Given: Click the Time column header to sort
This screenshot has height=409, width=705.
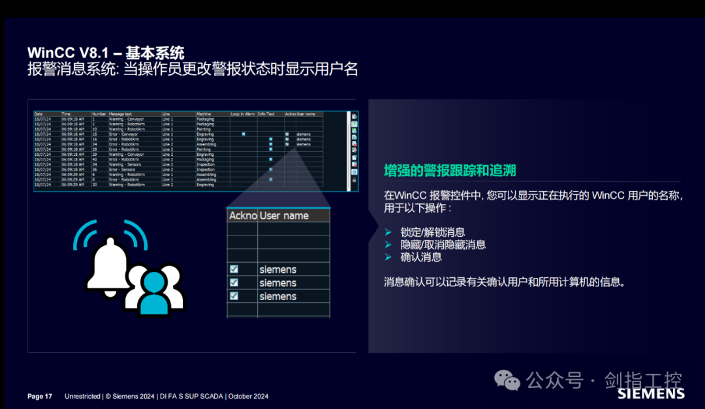Looking at the screenshot, I should pos(67,113).
